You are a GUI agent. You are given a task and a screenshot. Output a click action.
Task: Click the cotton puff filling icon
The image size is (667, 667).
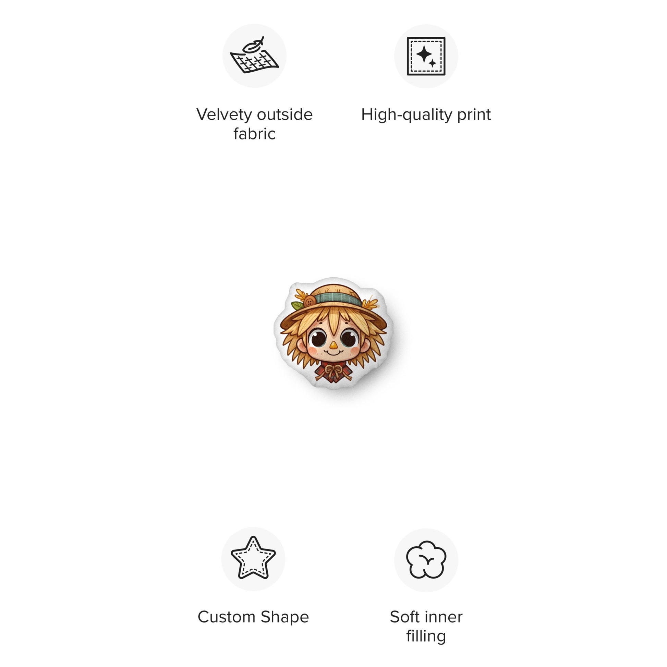click(426, 560)
